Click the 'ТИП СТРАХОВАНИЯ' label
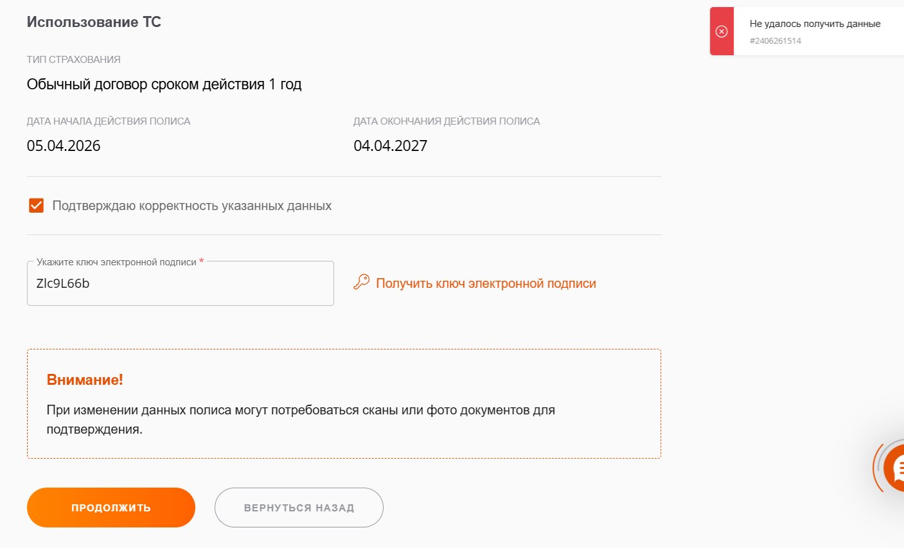Viewport: 904px width, 548px height. coord(74,60)
